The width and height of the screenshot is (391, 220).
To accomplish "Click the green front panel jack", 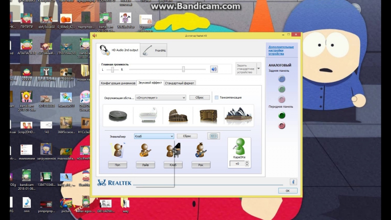I will pyautogui.click(x=282, y=115).
